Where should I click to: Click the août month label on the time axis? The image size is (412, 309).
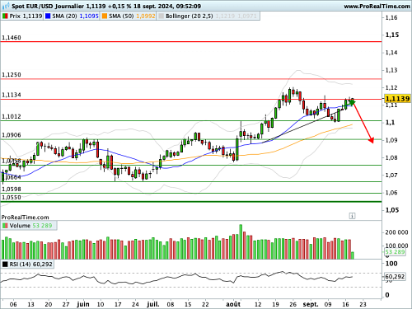click(x=233, y=304)
